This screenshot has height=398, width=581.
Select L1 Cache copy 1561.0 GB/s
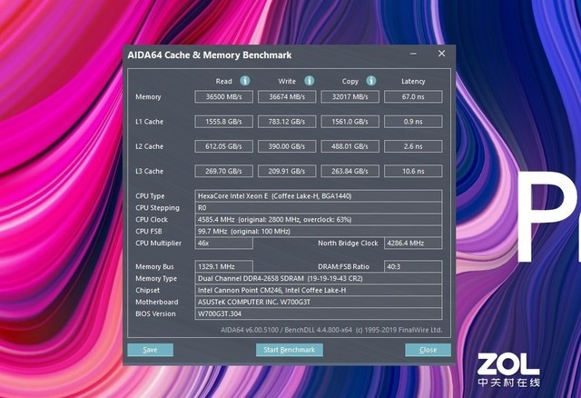(350, 122)
